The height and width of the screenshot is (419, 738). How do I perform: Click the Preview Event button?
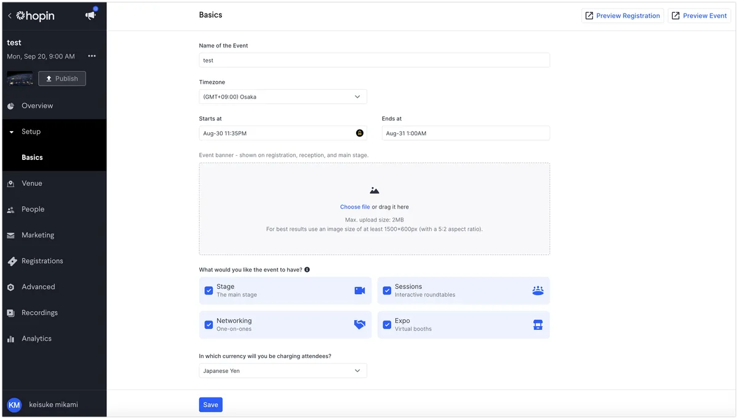click(699, 15)
